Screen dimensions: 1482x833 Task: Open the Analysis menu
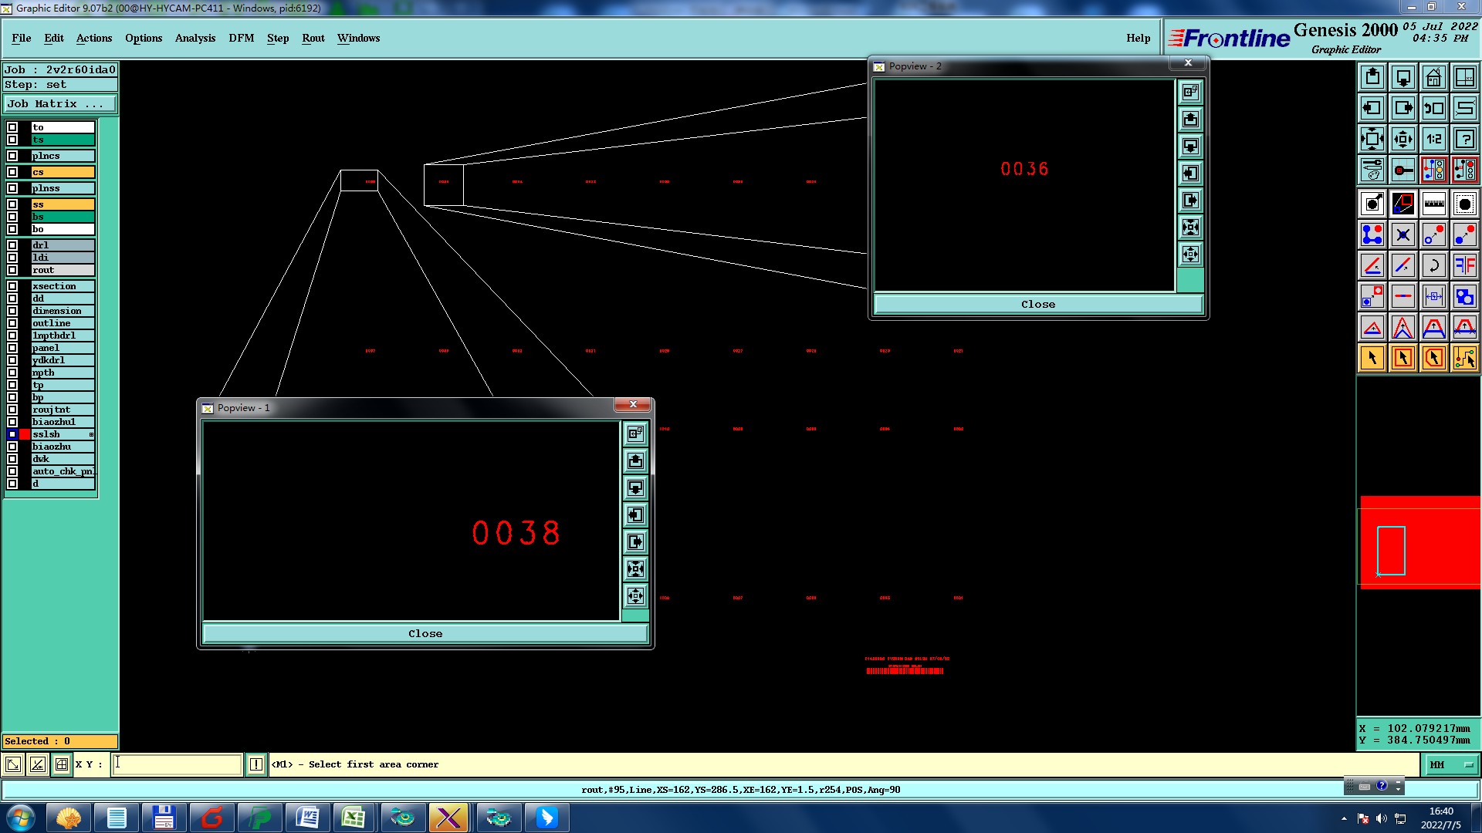point(195,38)
